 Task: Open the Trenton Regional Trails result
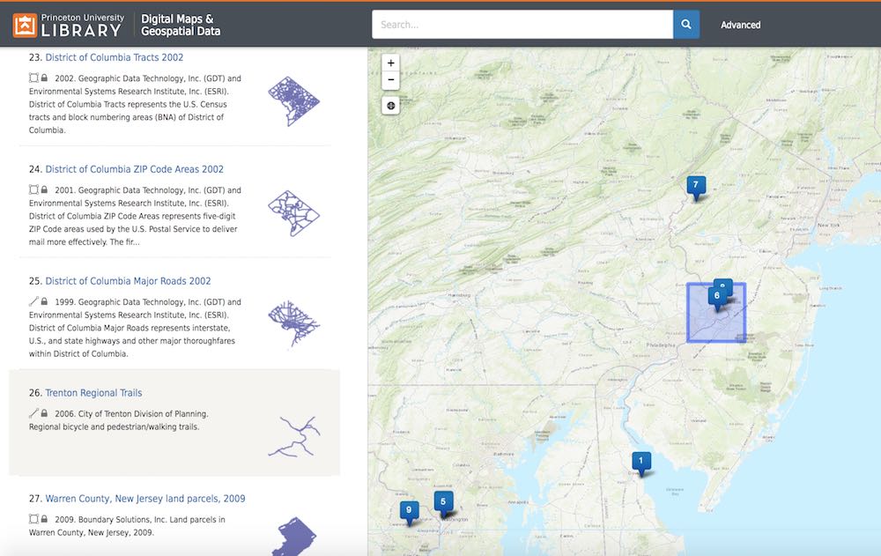[x=93, y=393]
